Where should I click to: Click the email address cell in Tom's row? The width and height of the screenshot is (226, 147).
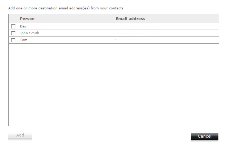[166, 40]
